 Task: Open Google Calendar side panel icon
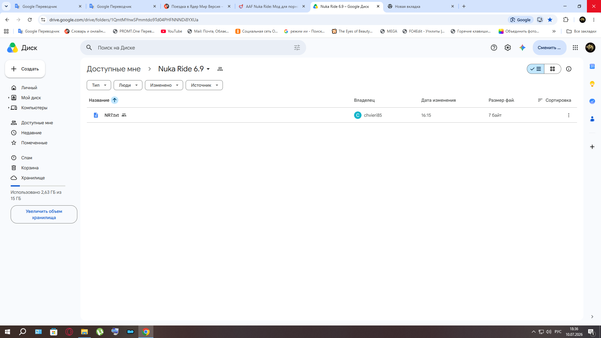click(592, 66)
